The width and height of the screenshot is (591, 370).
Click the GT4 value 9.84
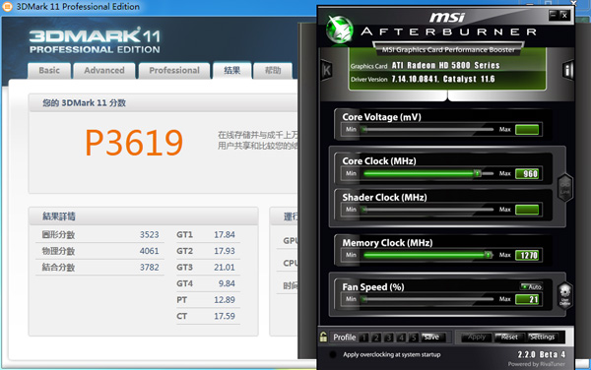227,283
